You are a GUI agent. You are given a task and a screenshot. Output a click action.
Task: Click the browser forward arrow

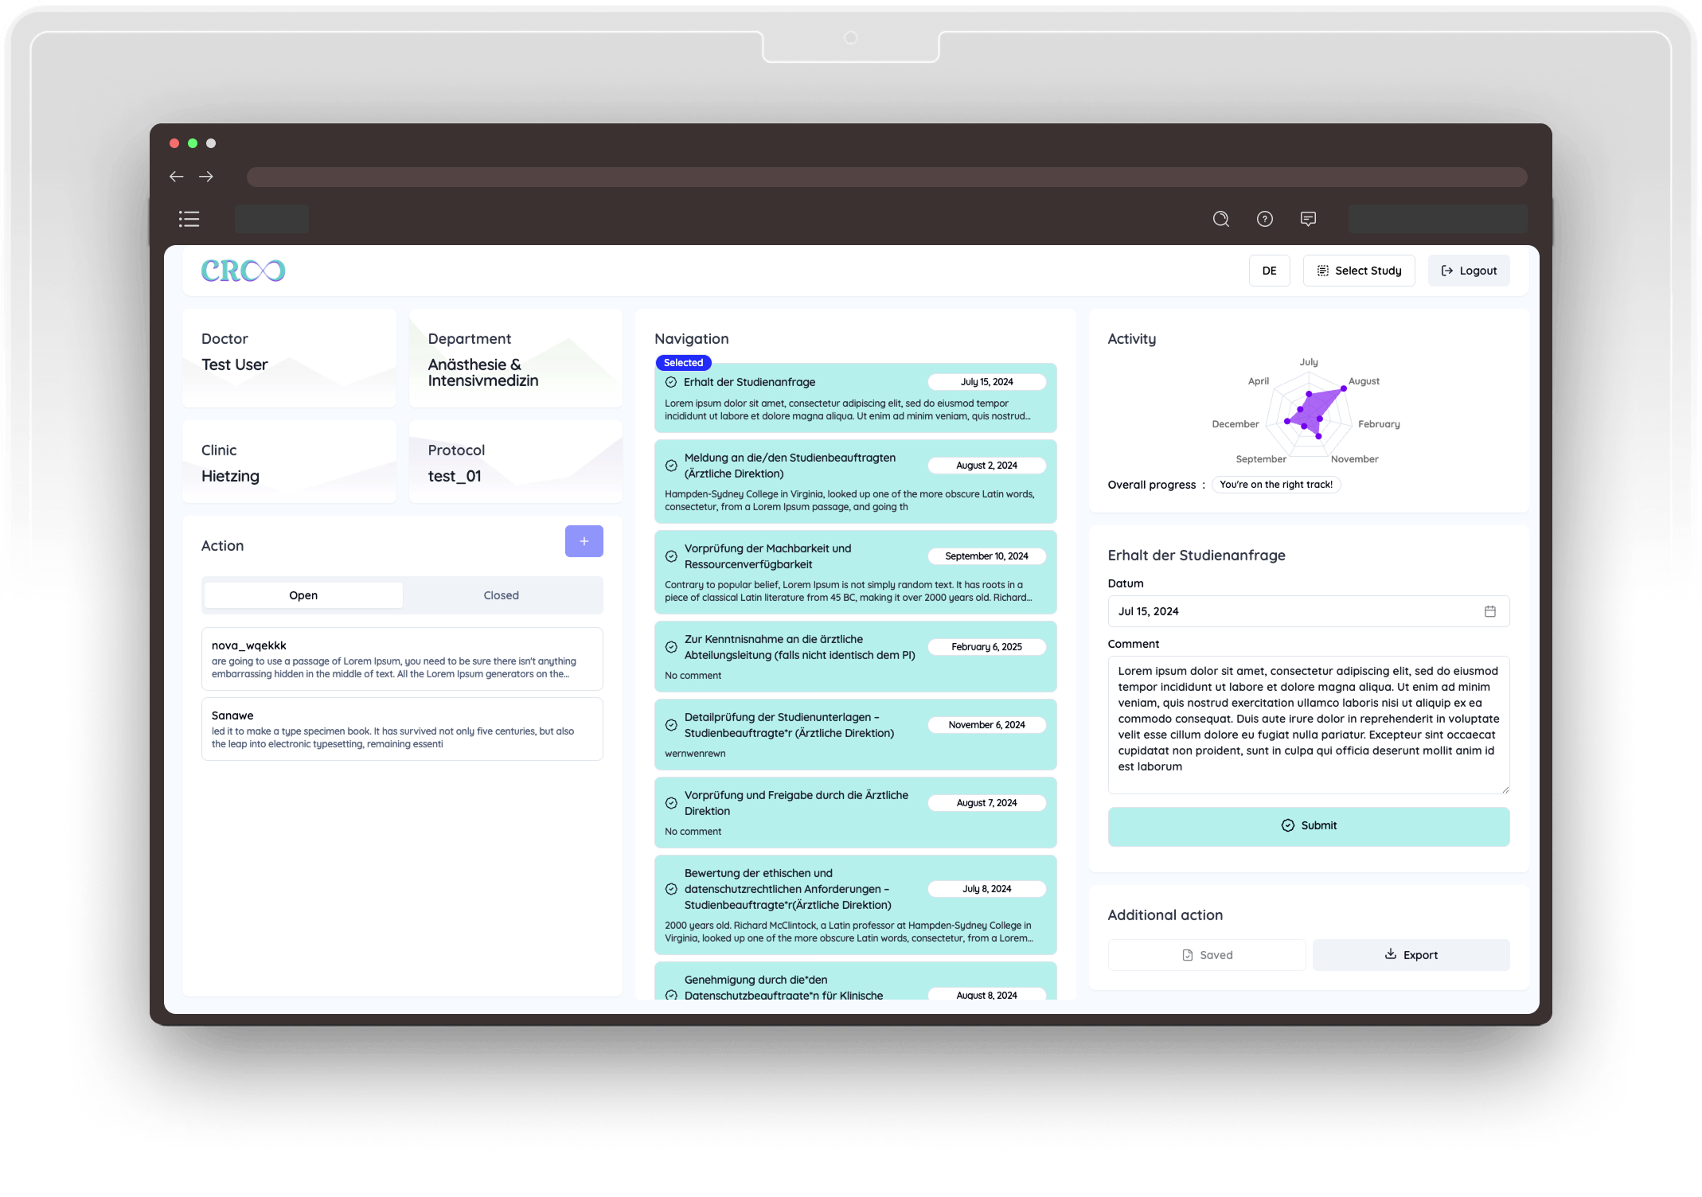coord(206,177)
